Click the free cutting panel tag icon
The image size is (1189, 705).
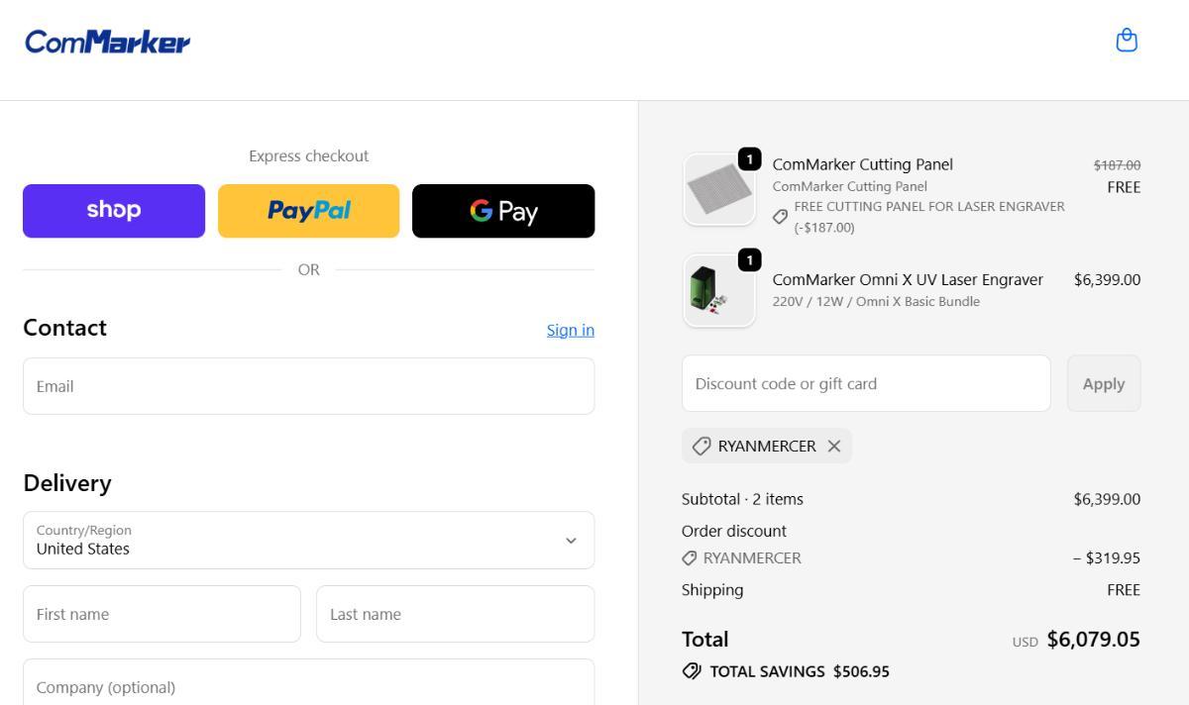coord(781,217)
